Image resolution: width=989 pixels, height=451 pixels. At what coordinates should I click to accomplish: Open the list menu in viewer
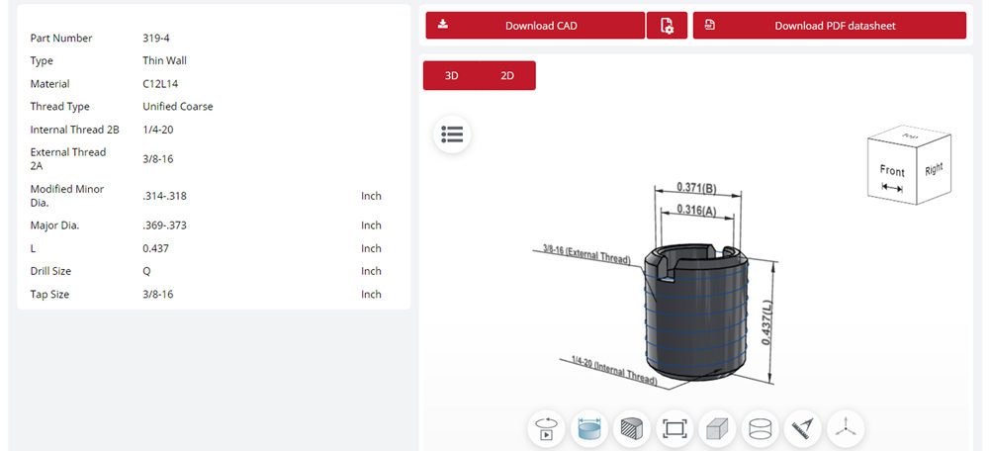pos(452,135)
